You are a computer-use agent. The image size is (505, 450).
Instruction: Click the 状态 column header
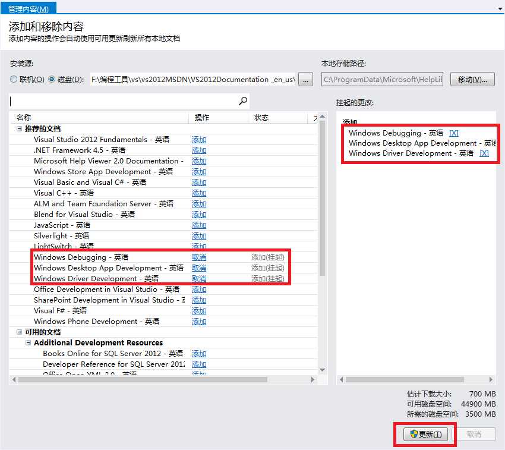click(277, 117)
